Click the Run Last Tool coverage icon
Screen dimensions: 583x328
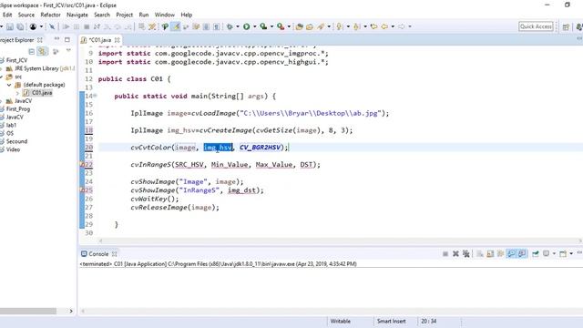pyautogui.click(x=263, y=26)
